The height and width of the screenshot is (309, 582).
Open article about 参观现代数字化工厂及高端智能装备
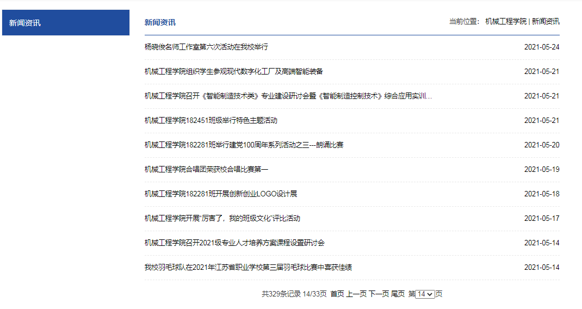(x=233, y=71)
